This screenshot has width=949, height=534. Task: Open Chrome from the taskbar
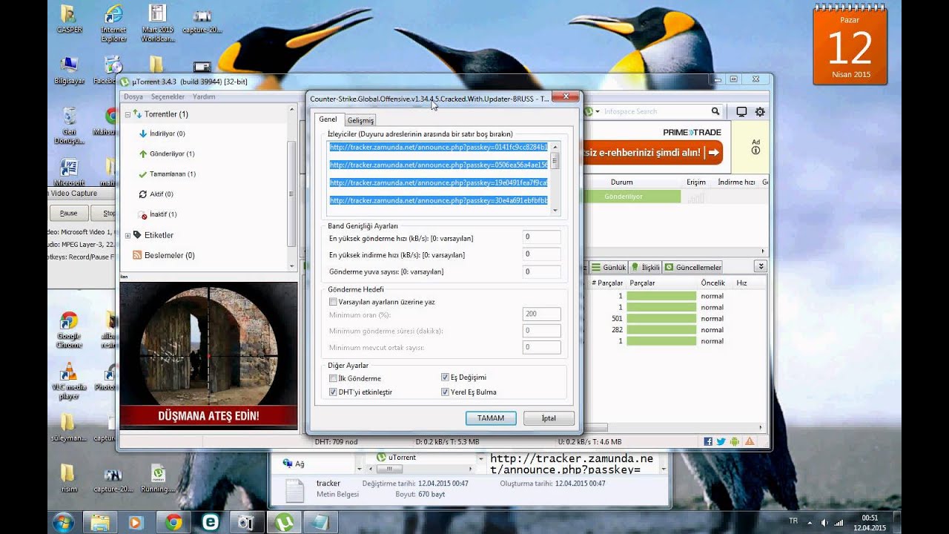tap(173, 522)
